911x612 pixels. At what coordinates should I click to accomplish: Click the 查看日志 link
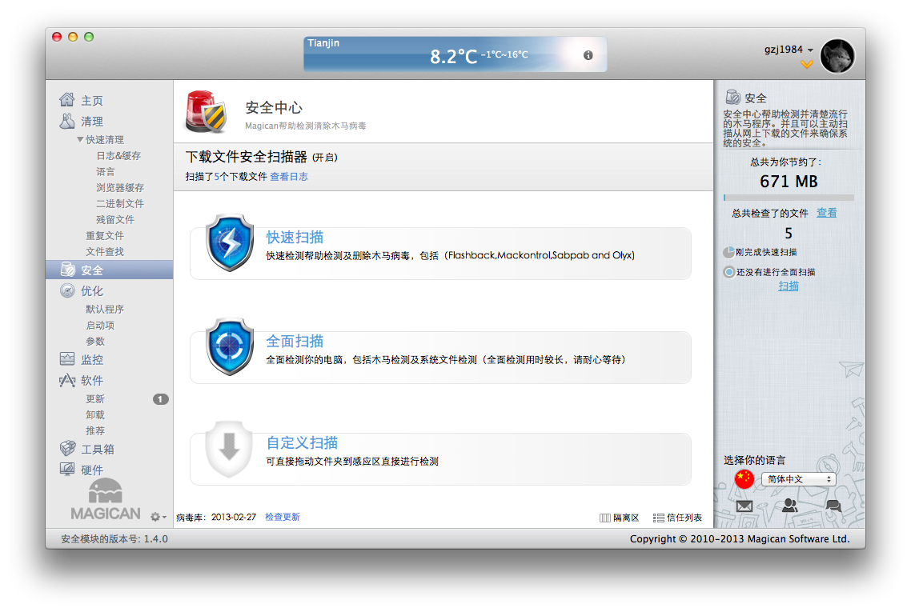point(289,177)
